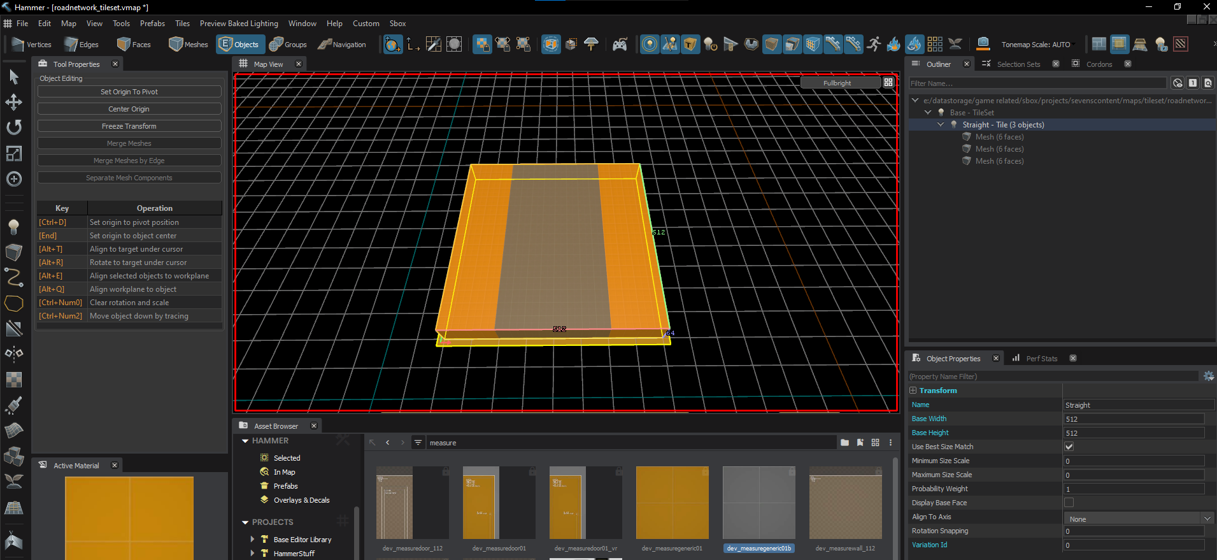Expand Base Editor Library folder
This screenshot has width=1217, height=560.
(x=252, y=540)
